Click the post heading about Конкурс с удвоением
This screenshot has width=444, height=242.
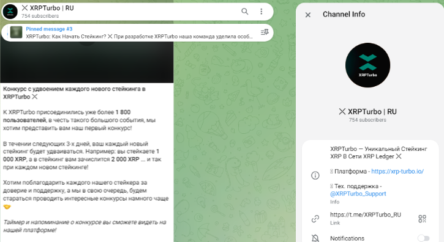tap(74, 93)
